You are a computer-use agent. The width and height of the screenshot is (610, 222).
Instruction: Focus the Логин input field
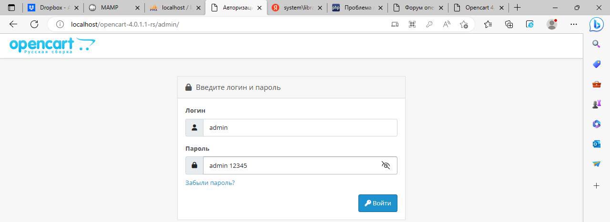[x=300, y=127]
